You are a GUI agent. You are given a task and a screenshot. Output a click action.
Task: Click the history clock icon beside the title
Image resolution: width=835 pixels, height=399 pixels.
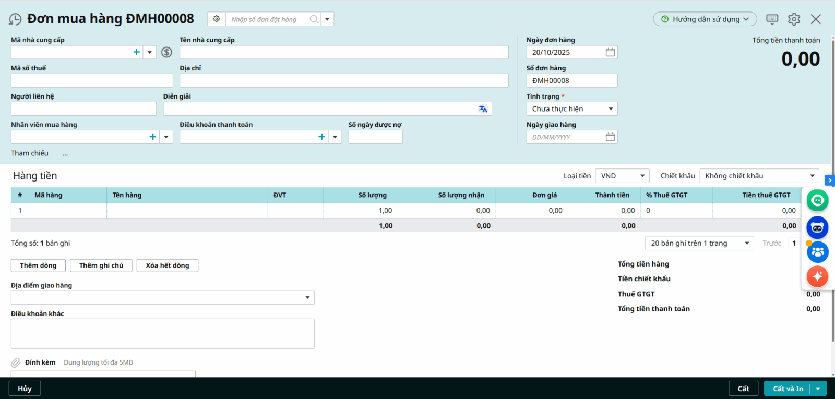click(x=15, y=19)
